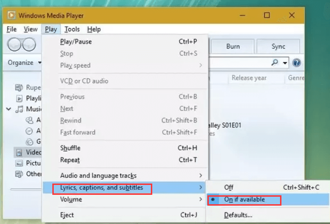Click the forward navigation round button

[x=29, y=45]
